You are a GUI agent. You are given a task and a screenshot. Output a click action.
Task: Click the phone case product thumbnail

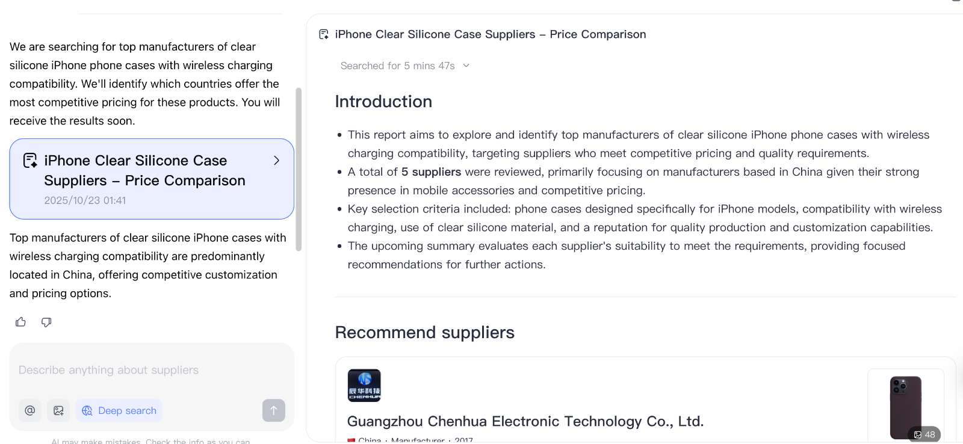905,403
